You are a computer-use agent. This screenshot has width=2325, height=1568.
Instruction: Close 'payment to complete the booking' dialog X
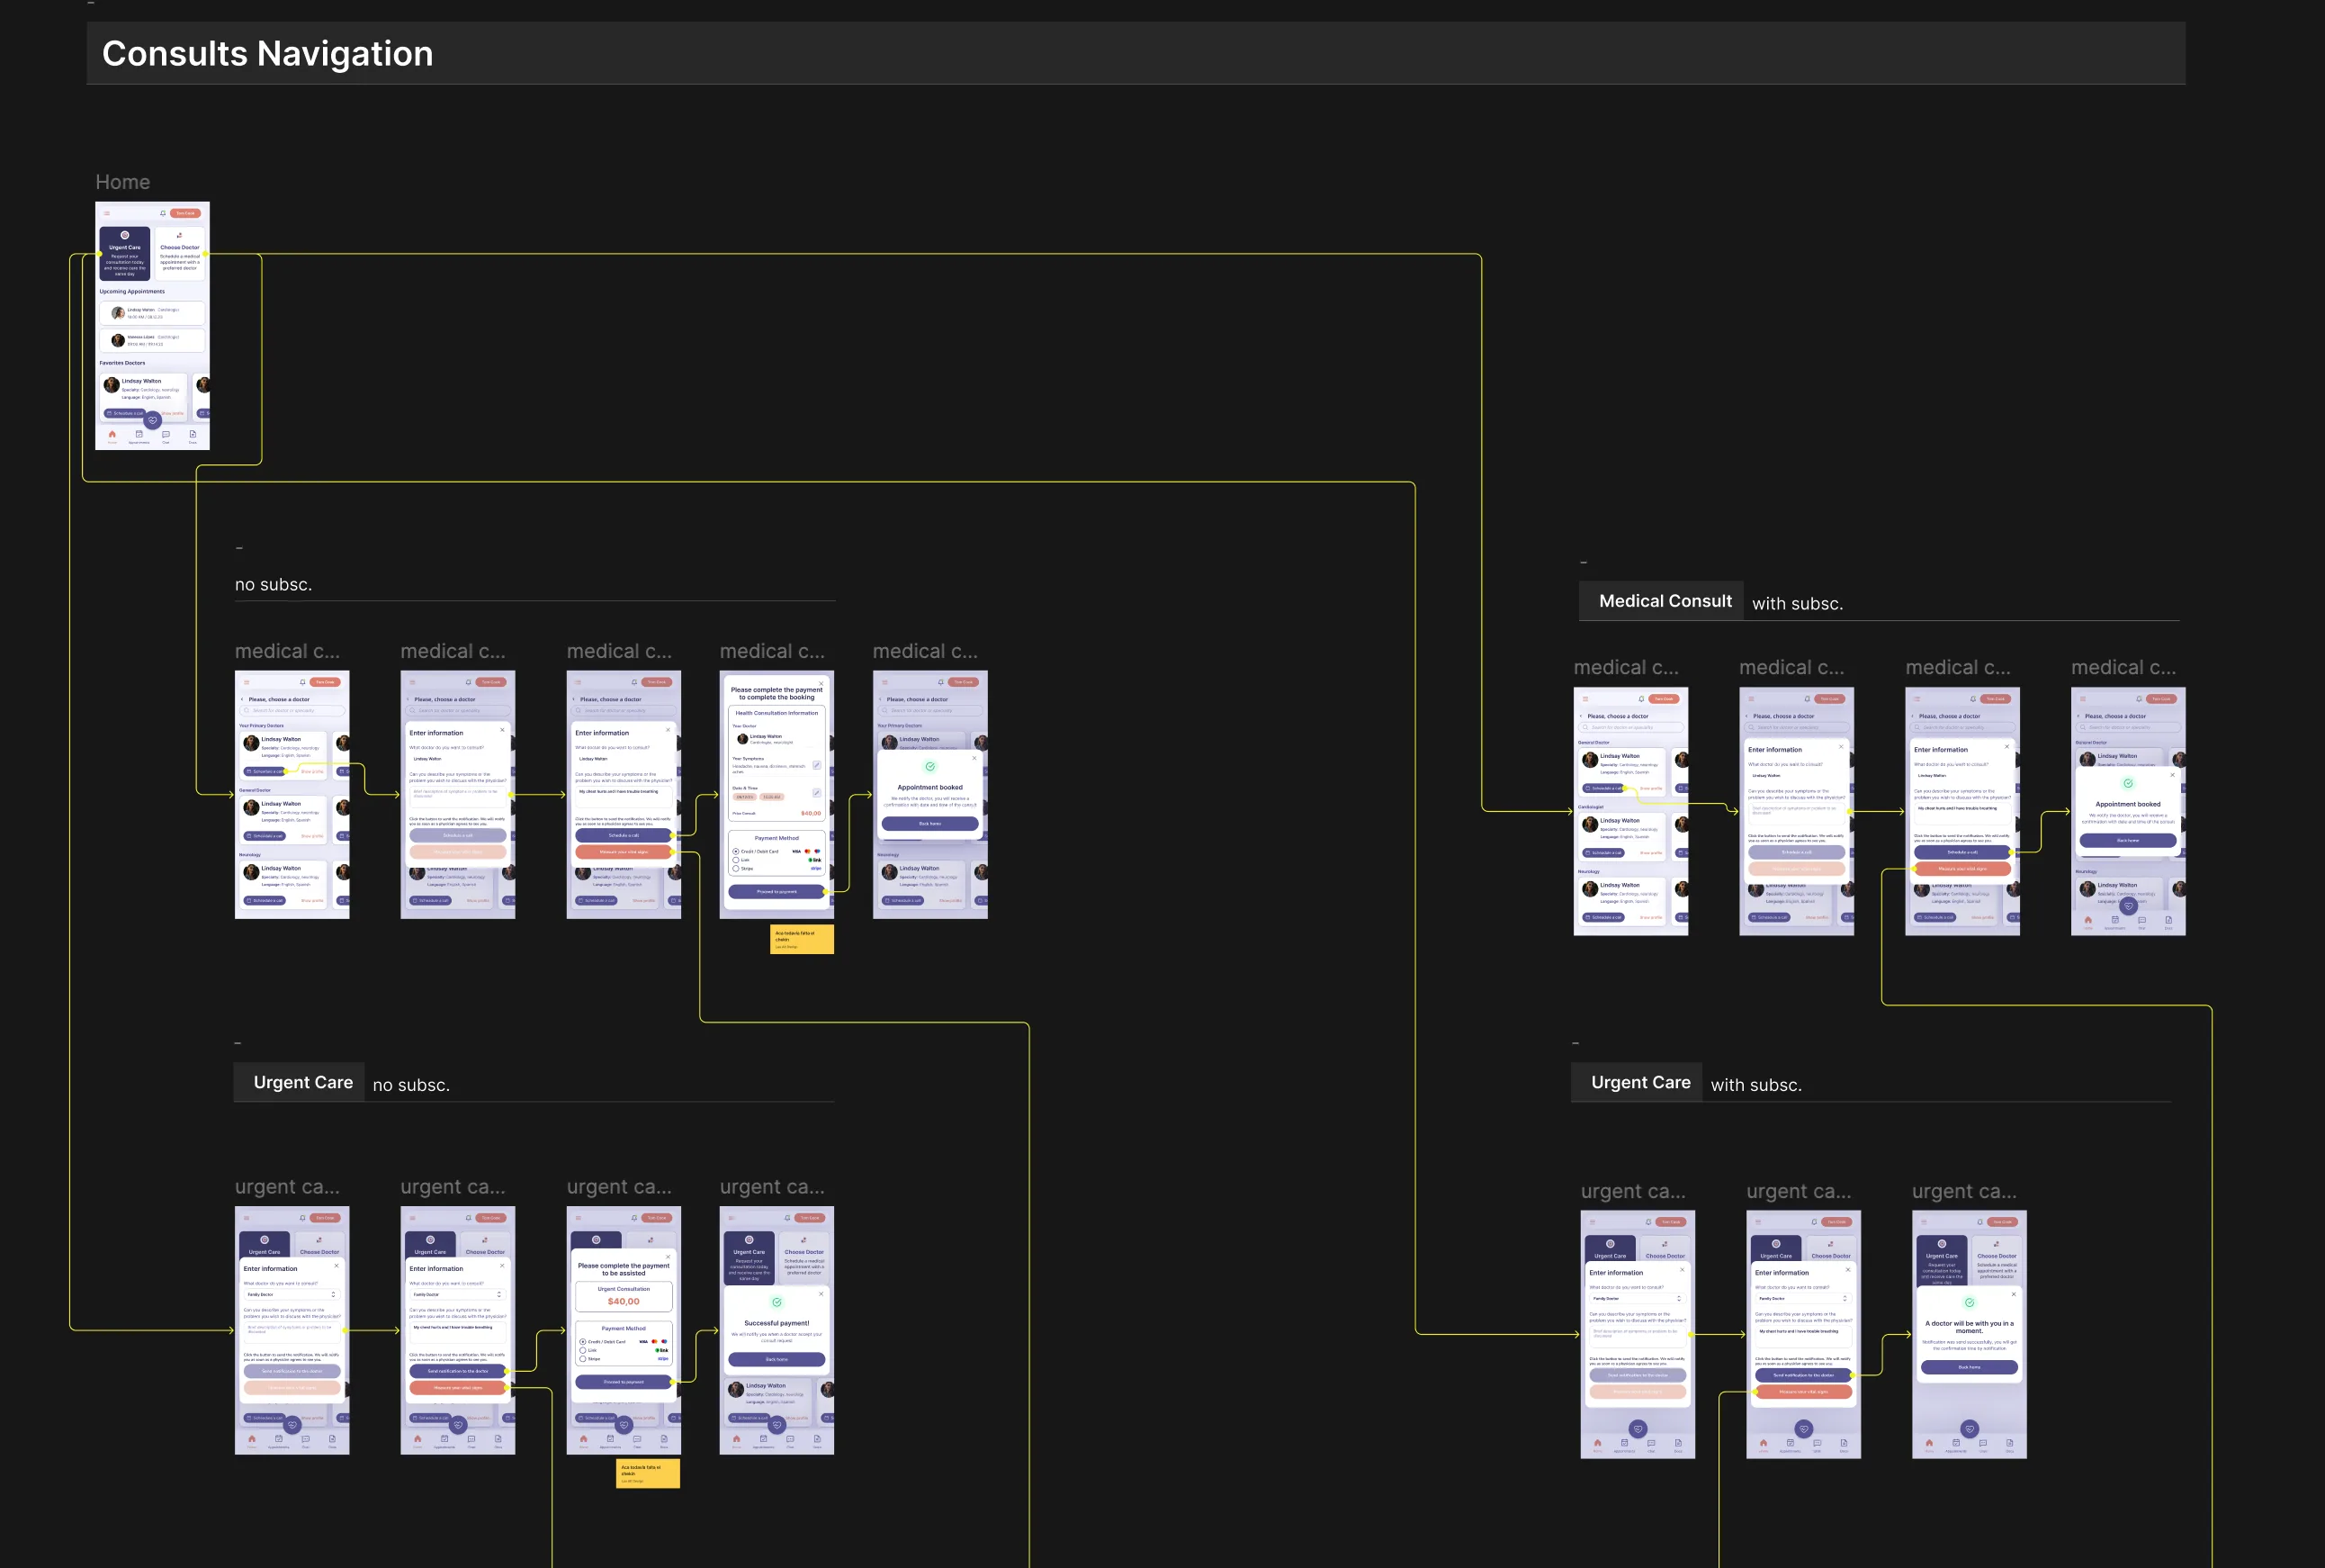(821, 683)
